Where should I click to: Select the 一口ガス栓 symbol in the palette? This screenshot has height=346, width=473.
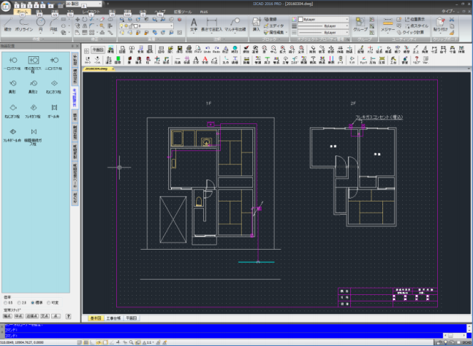(x=12, y=61)
